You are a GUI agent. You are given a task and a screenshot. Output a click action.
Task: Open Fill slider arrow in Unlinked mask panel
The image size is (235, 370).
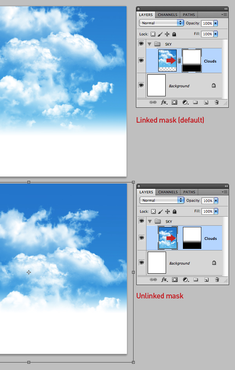click(216, 212)
